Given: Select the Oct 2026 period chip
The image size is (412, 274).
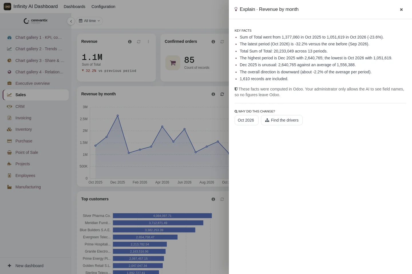Looking at the screenshot, I should [246, 120].
